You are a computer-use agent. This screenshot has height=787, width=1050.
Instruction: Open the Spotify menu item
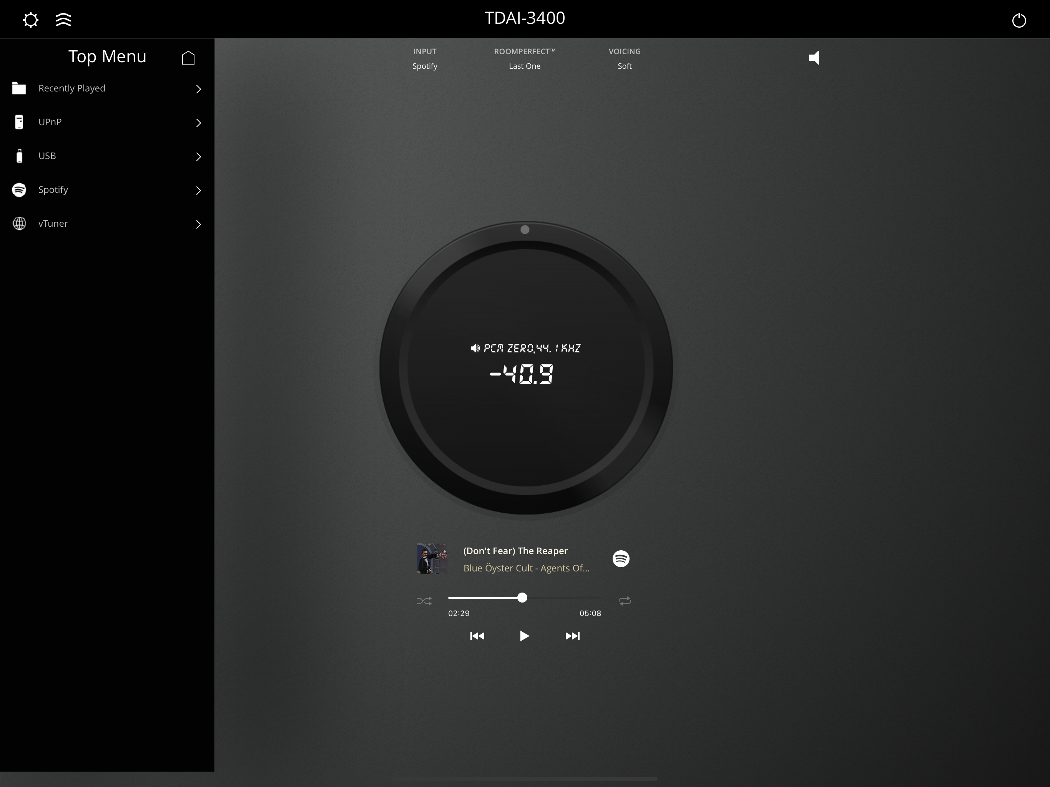[x=107, y=189]
